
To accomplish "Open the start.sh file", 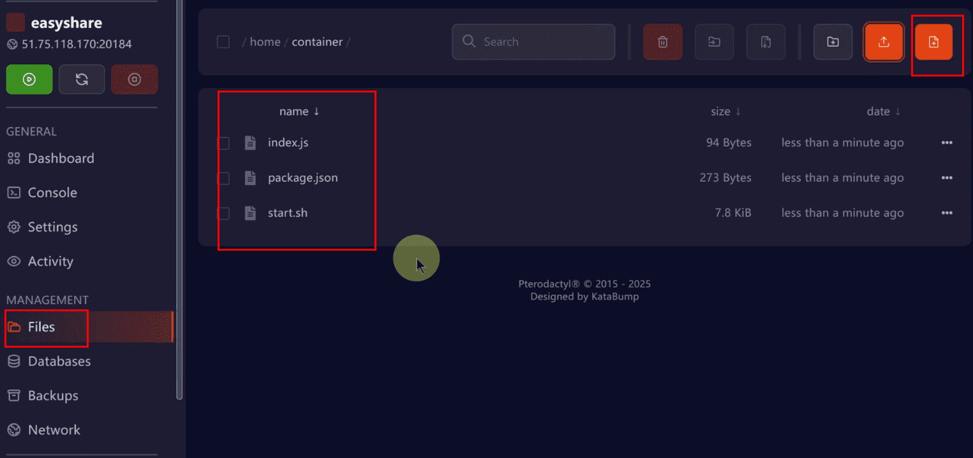I will click(x=287, y=213).
